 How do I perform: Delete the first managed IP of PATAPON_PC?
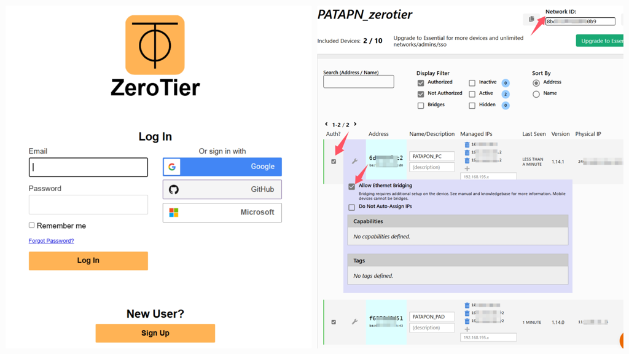(467, 145)
